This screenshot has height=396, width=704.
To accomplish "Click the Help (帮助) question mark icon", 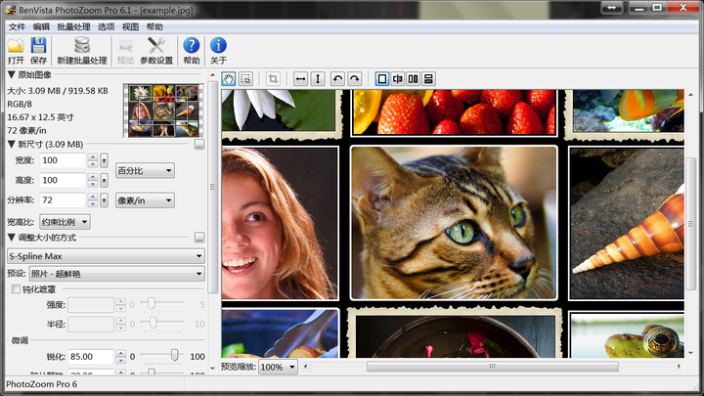I will (x=192, y=46).
